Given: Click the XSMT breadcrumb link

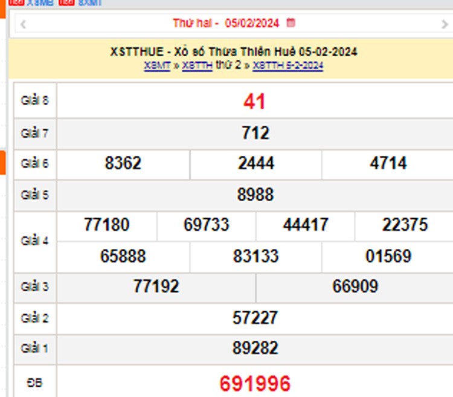Looking at the screenshot, I should pos(157,66).
